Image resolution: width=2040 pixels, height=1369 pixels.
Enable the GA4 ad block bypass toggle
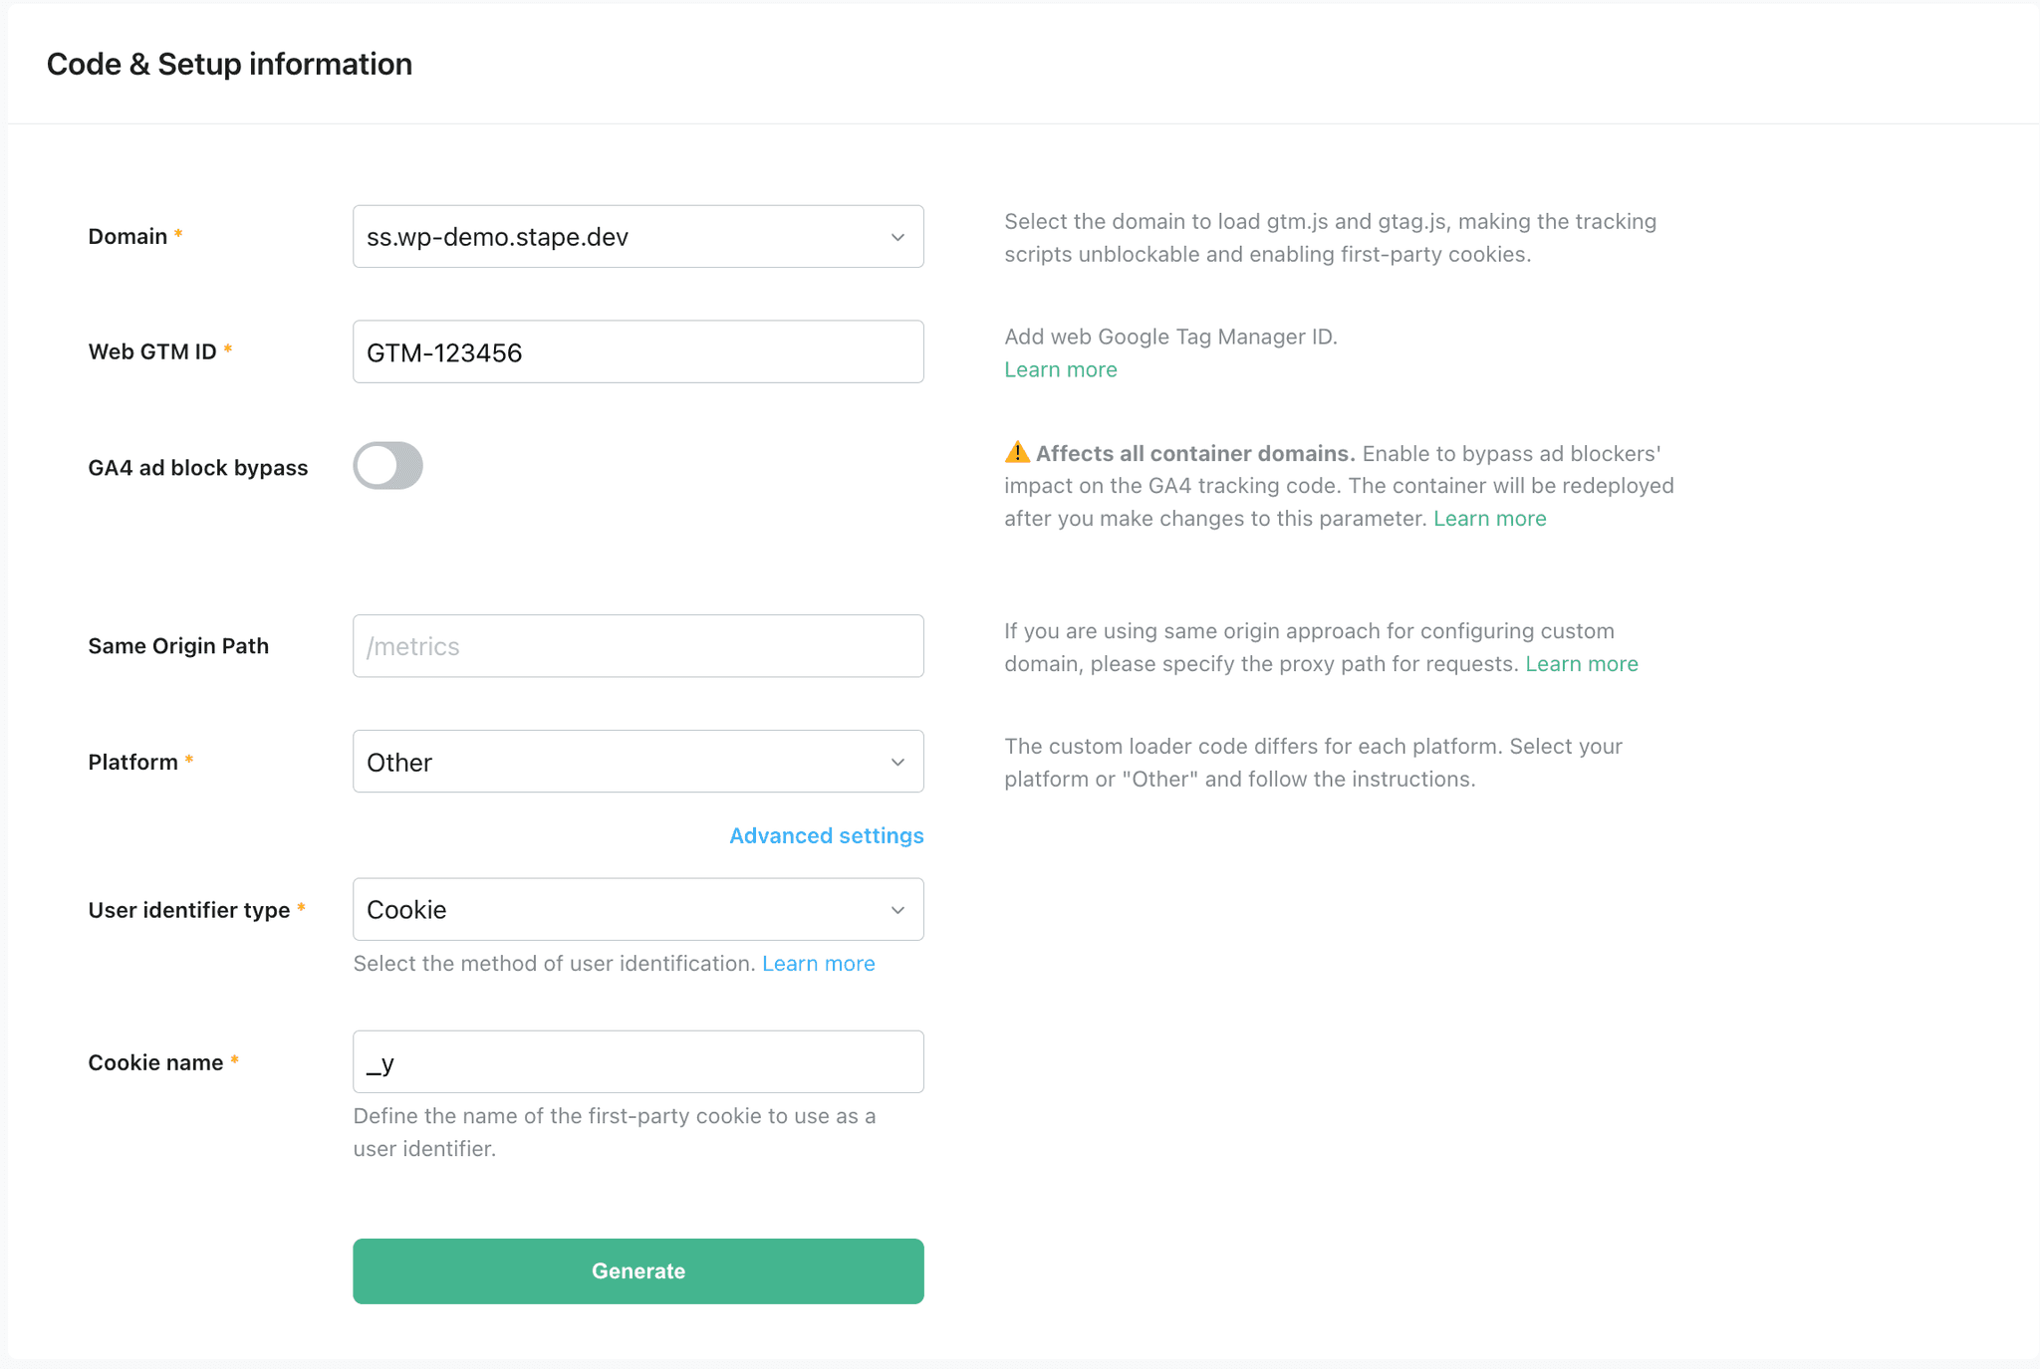click(387, 465)
